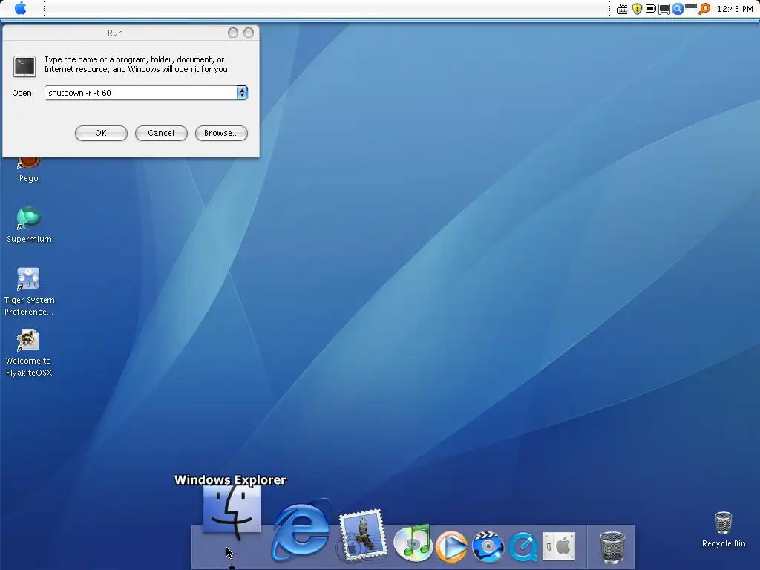
Task: Open the Mail stamp icon in dock
Action: [x=362, y=535]
